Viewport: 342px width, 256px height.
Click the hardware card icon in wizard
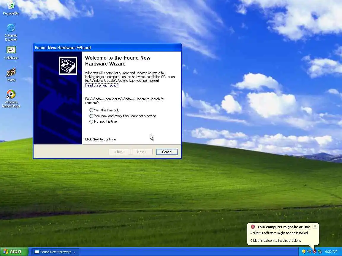68,65
